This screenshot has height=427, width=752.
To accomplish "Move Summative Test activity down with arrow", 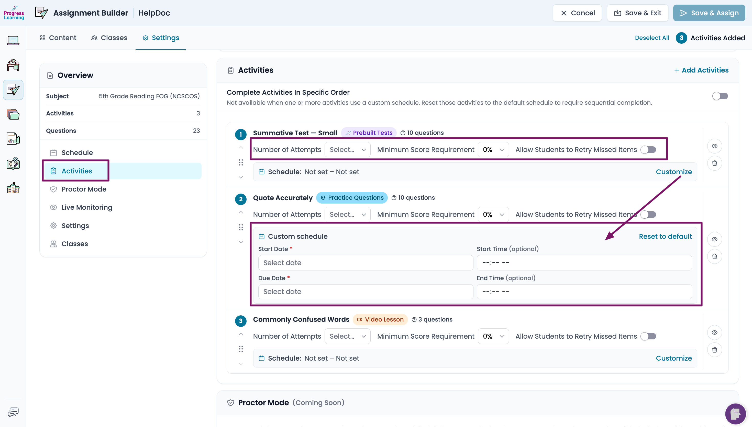I will coord(241,177).
